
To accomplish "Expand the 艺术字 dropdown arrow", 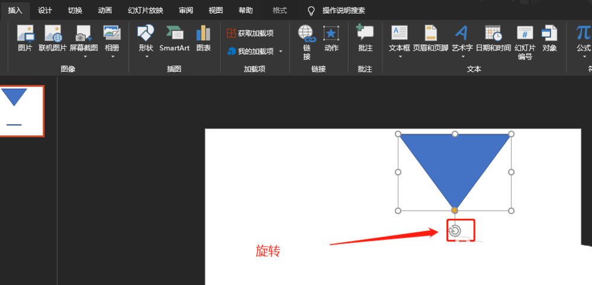I will 464,57.
